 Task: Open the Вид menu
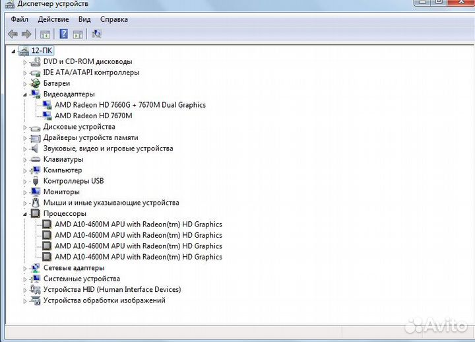click(84, 19)
